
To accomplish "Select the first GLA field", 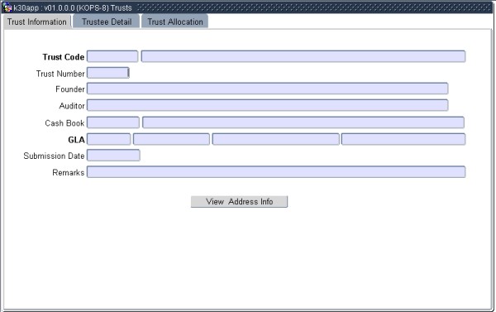I will [108, 139].
